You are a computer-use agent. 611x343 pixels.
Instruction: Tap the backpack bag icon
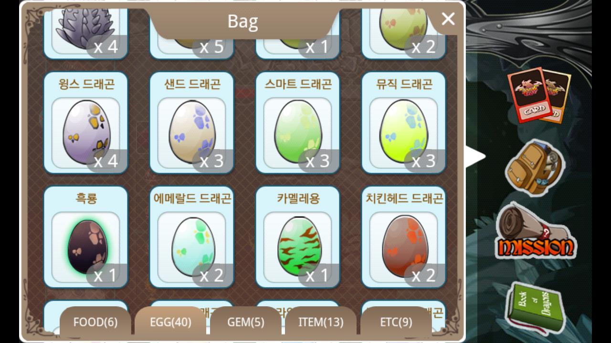point(535,168)
